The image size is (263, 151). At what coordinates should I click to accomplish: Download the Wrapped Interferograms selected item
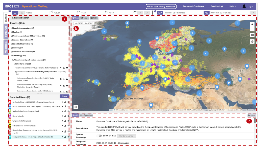click(x=65, y=121)
